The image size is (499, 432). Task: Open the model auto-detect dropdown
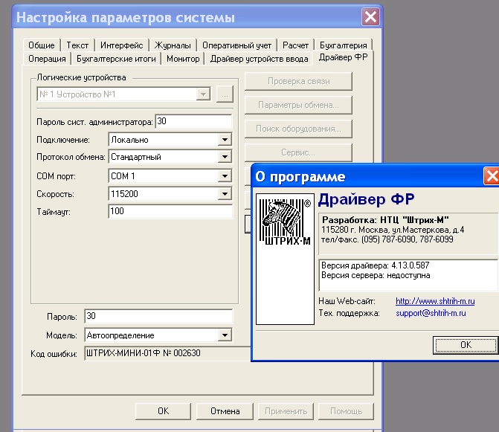click(225, 335)
